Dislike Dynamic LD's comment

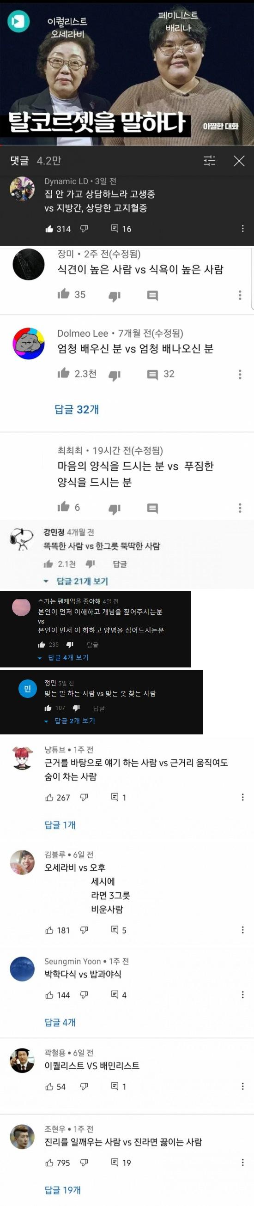(84, 229)
